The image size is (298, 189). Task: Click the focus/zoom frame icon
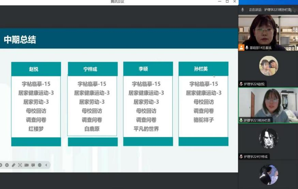[x=20, y=165]
